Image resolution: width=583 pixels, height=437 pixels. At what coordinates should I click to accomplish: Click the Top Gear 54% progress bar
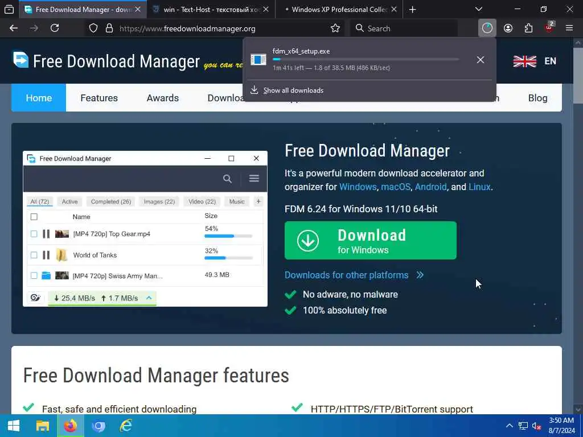[228, 236]
